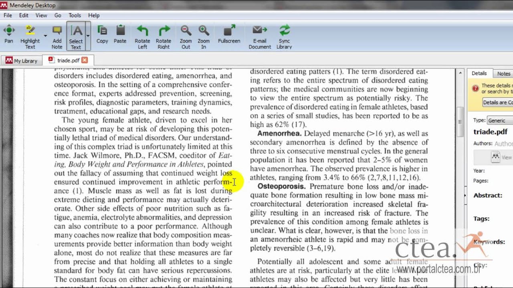513x288 pixels.
Task: Select the Pan tool
Action: [9, 34]
